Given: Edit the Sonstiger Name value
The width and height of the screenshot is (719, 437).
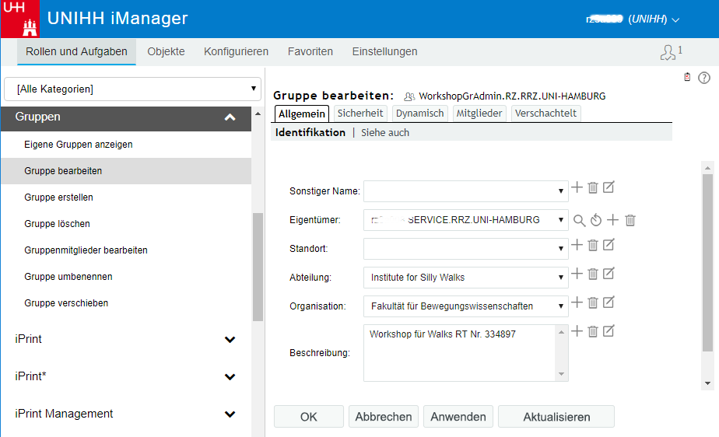Looking at the screenshot, I should tap(609, 187).
